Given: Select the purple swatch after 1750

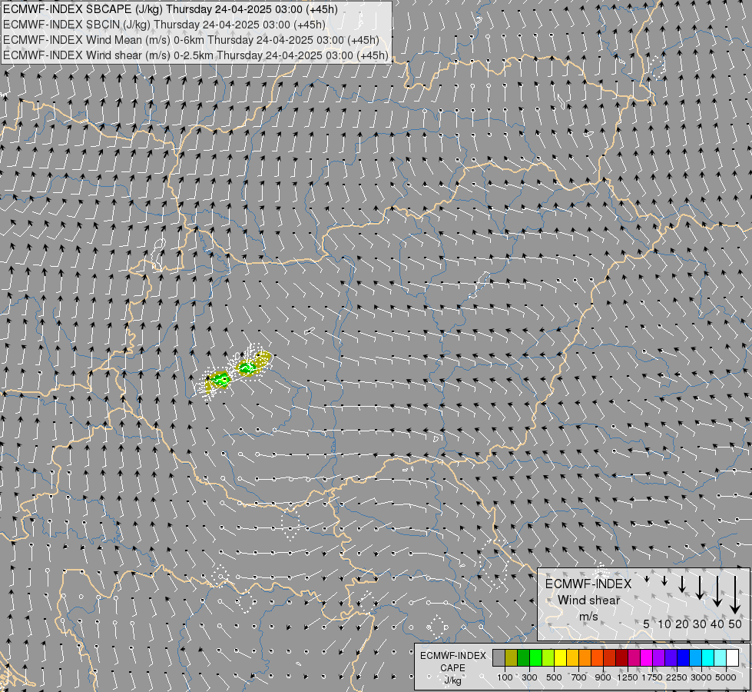Looking at the screenshot, I should point(658,658).
